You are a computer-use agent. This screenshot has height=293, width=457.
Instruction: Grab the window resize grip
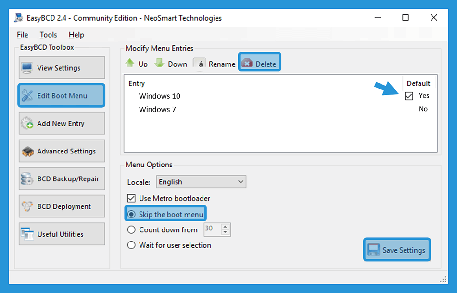point(444,280)
